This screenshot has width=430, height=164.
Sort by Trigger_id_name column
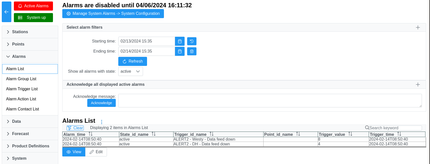click(x=212, y=134)
